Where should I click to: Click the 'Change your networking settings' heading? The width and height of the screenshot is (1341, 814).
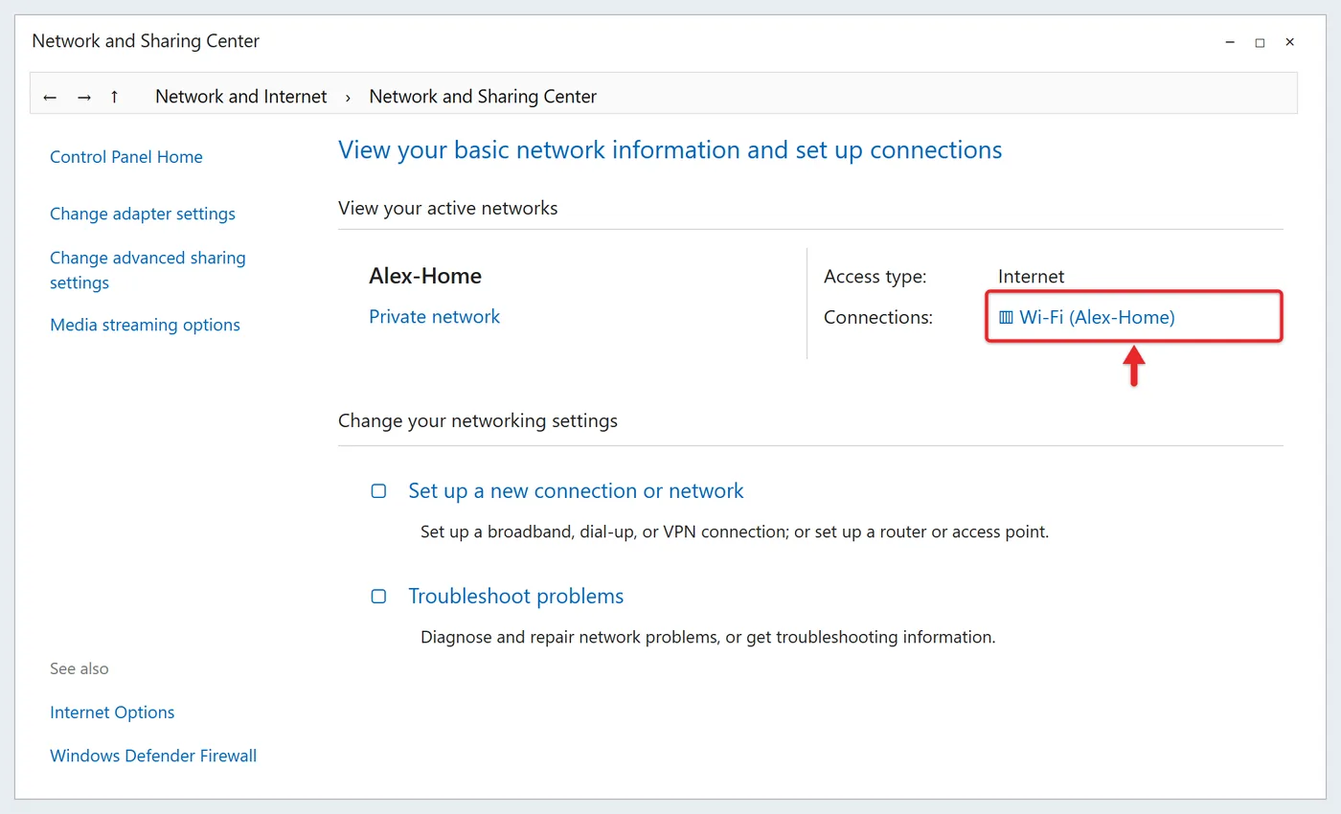click(x=478, y=420)
